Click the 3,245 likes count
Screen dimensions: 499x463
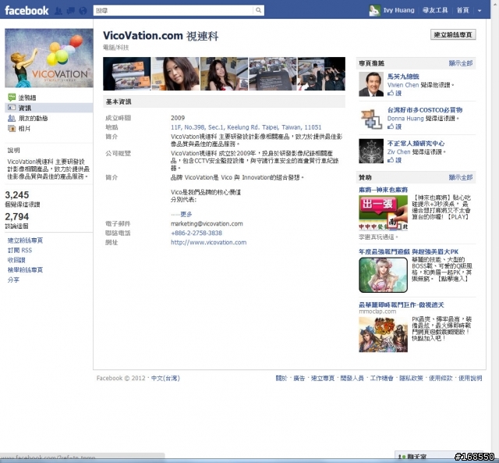pos(17,194)
